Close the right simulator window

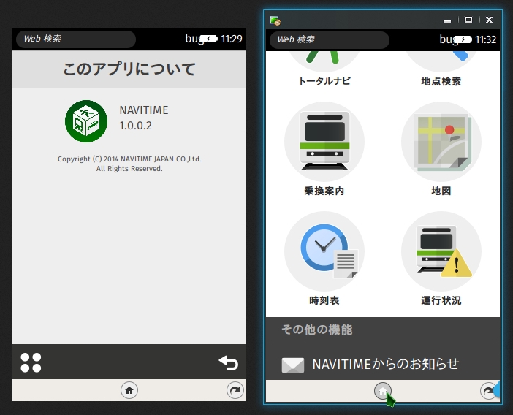point(489,20)
